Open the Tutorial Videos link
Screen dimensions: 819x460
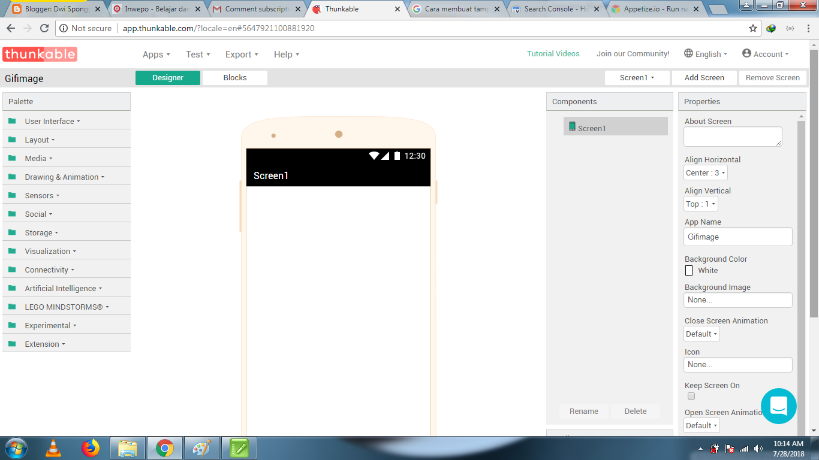[x=553, y=53]
